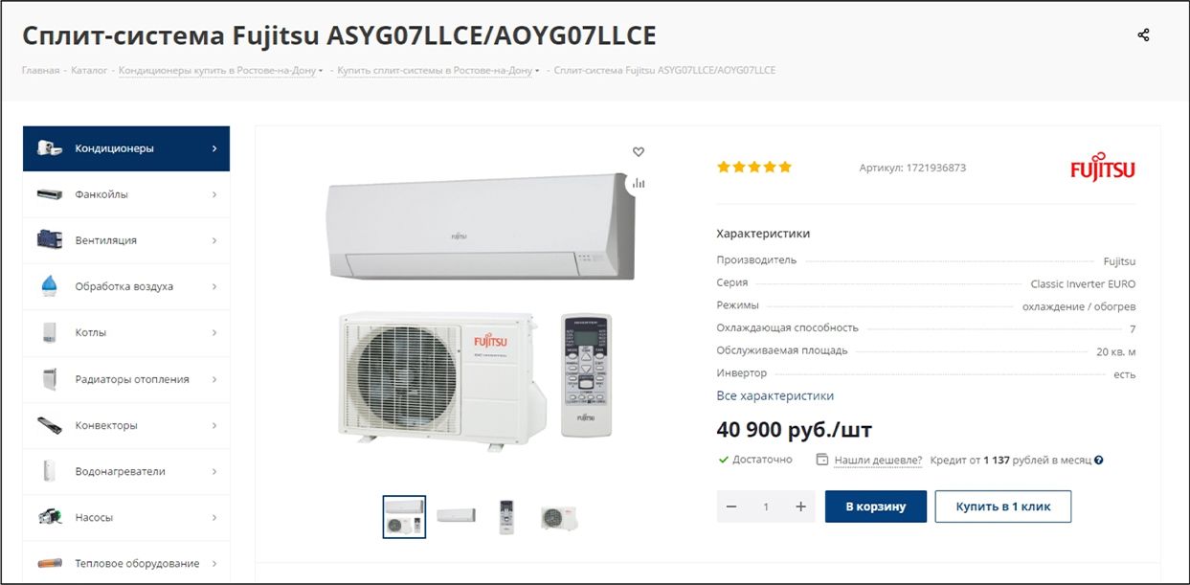Click the share icon at top right

coord(1143,35)
